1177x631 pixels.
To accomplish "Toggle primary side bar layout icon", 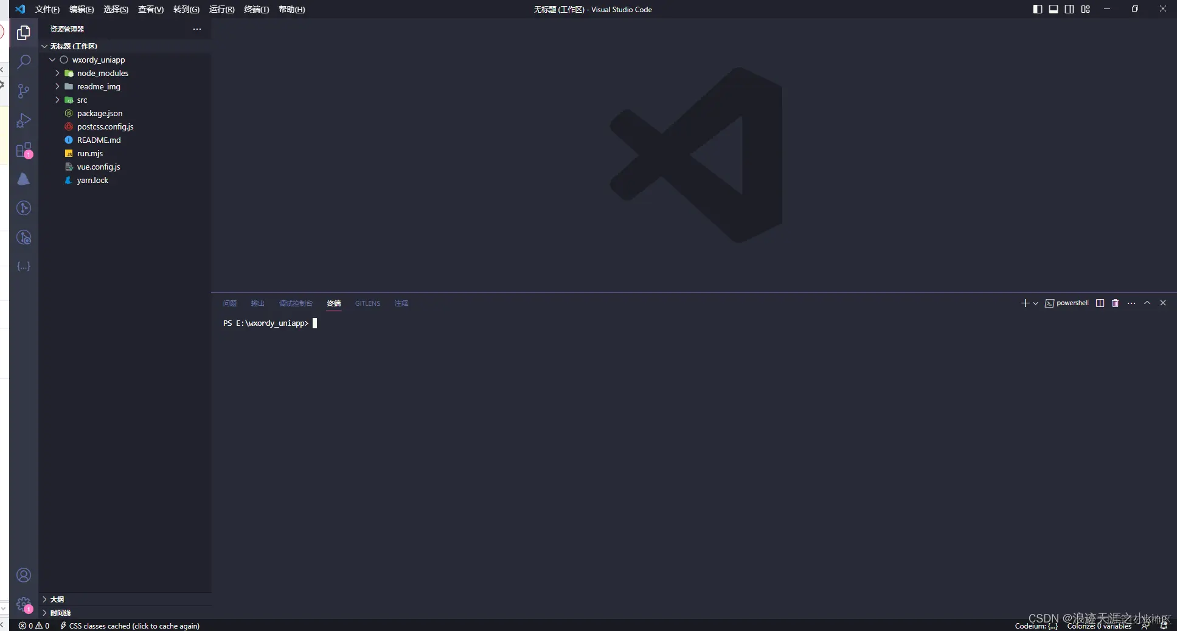I will tap(1038, 9).
